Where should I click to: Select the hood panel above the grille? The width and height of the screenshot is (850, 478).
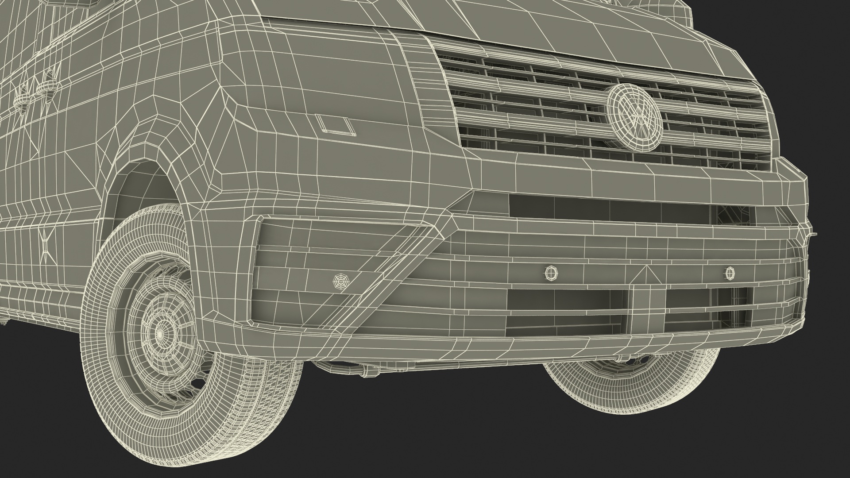pos(553,27)
